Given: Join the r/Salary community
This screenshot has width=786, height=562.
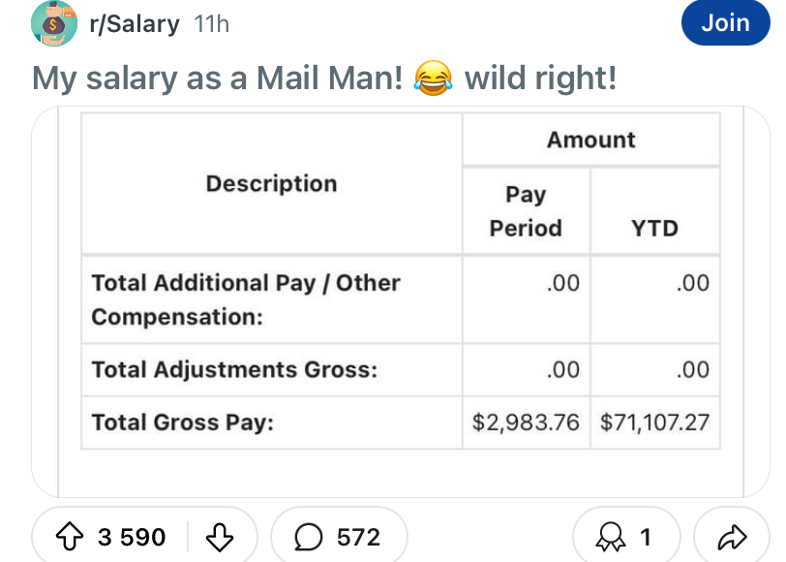Looking at the screenshot, I should pyautogui.click(x=725, y=23).
